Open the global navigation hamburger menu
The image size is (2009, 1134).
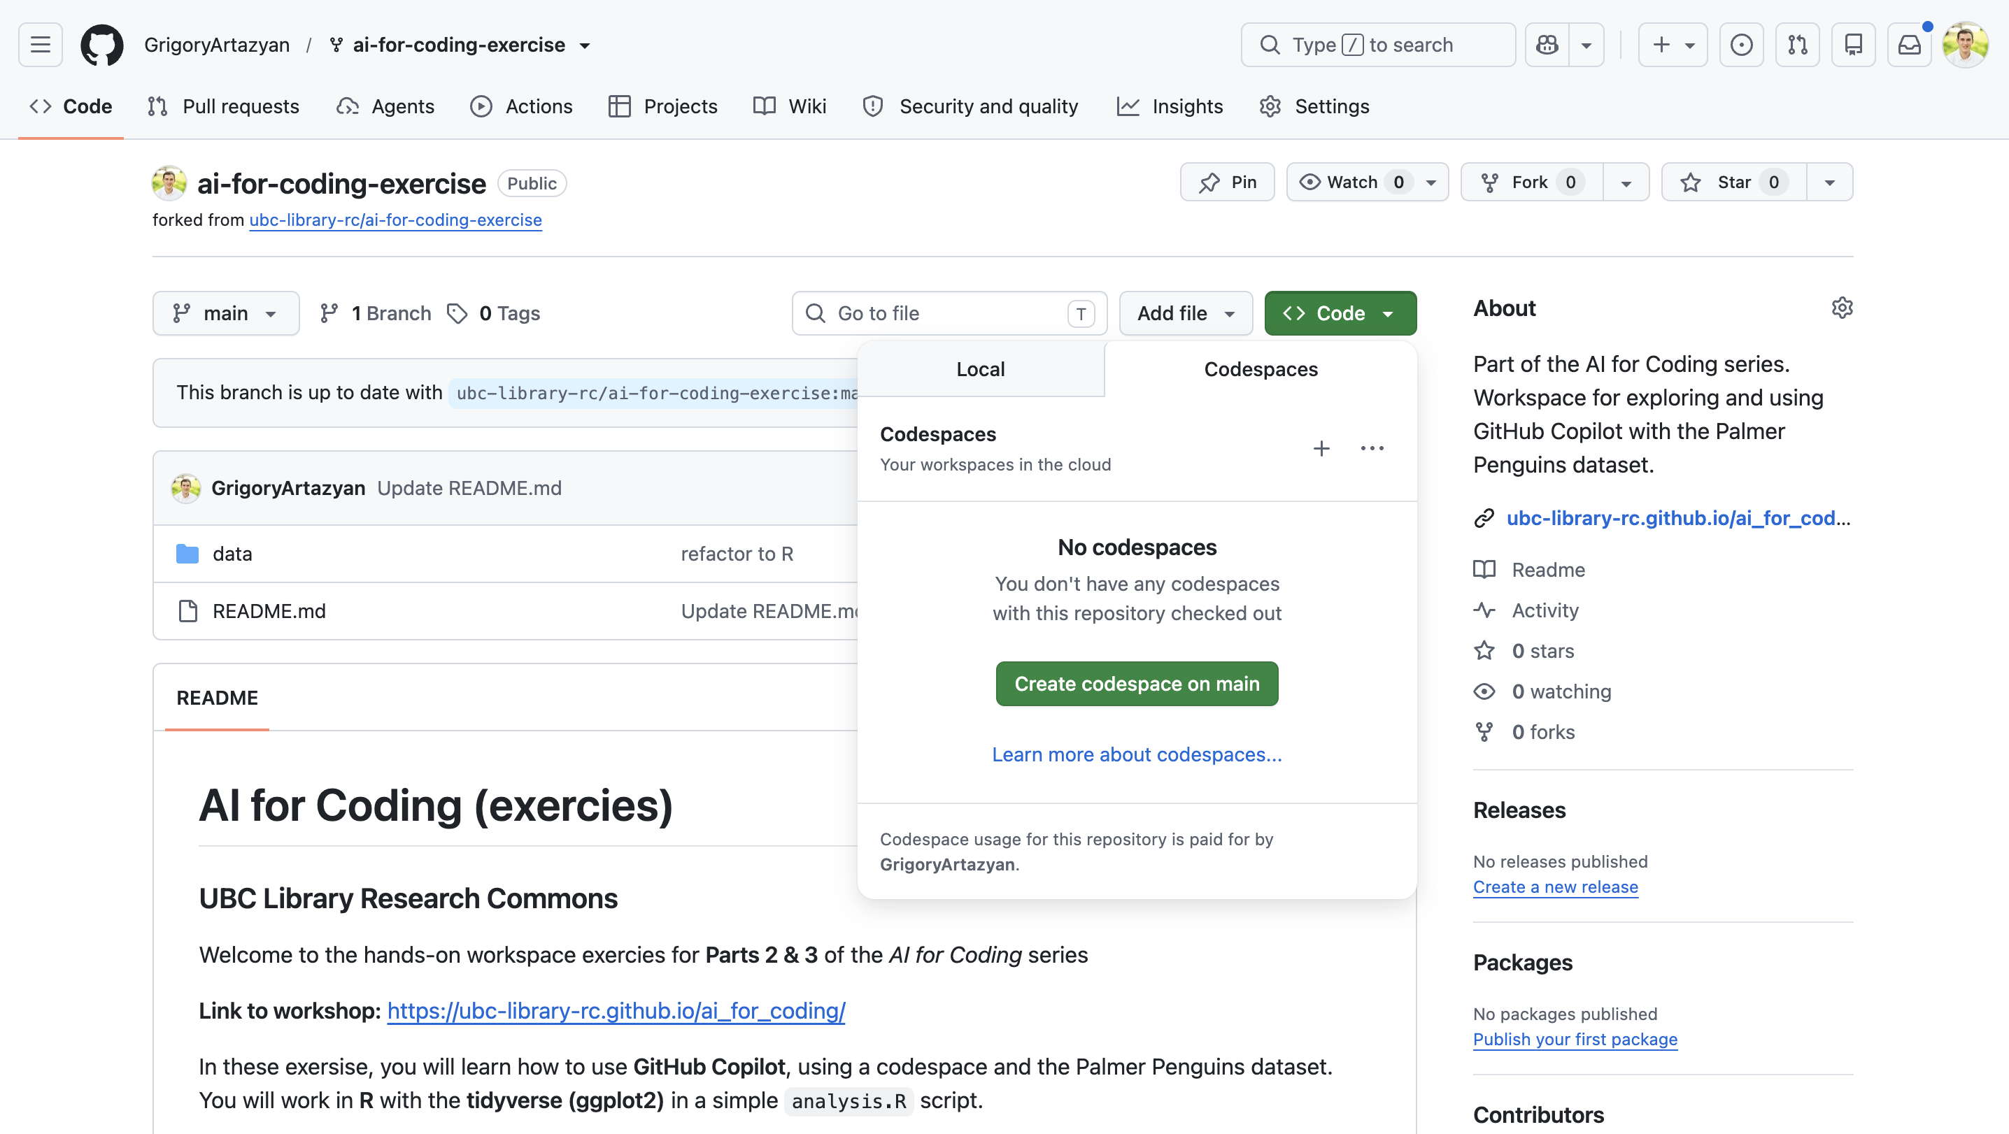tap(41, 45)
